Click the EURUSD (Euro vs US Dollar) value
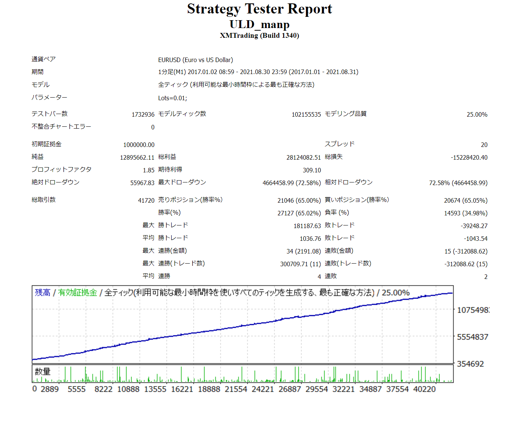Viewport: 524px width, 427px height. [195, 60]
